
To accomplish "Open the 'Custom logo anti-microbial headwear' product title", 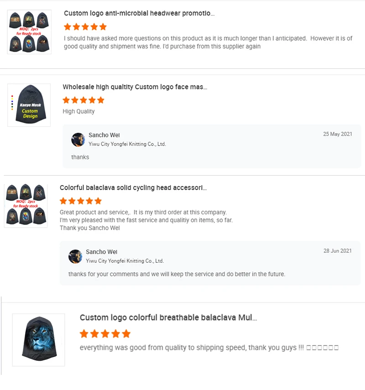I will tap(139, 13).
